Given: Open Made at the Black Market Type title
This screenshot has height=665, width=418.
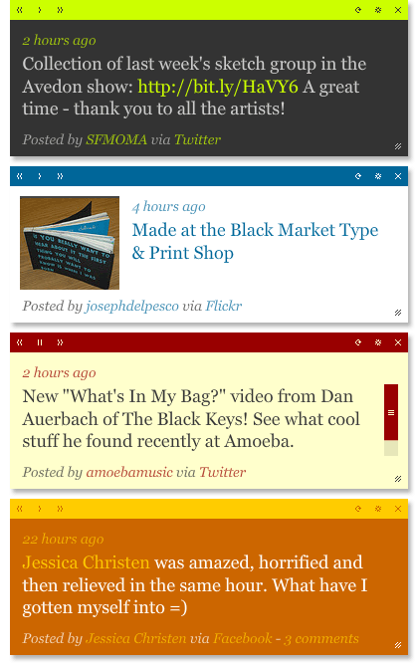Looking at the screenshot, I should click(255, 241).
